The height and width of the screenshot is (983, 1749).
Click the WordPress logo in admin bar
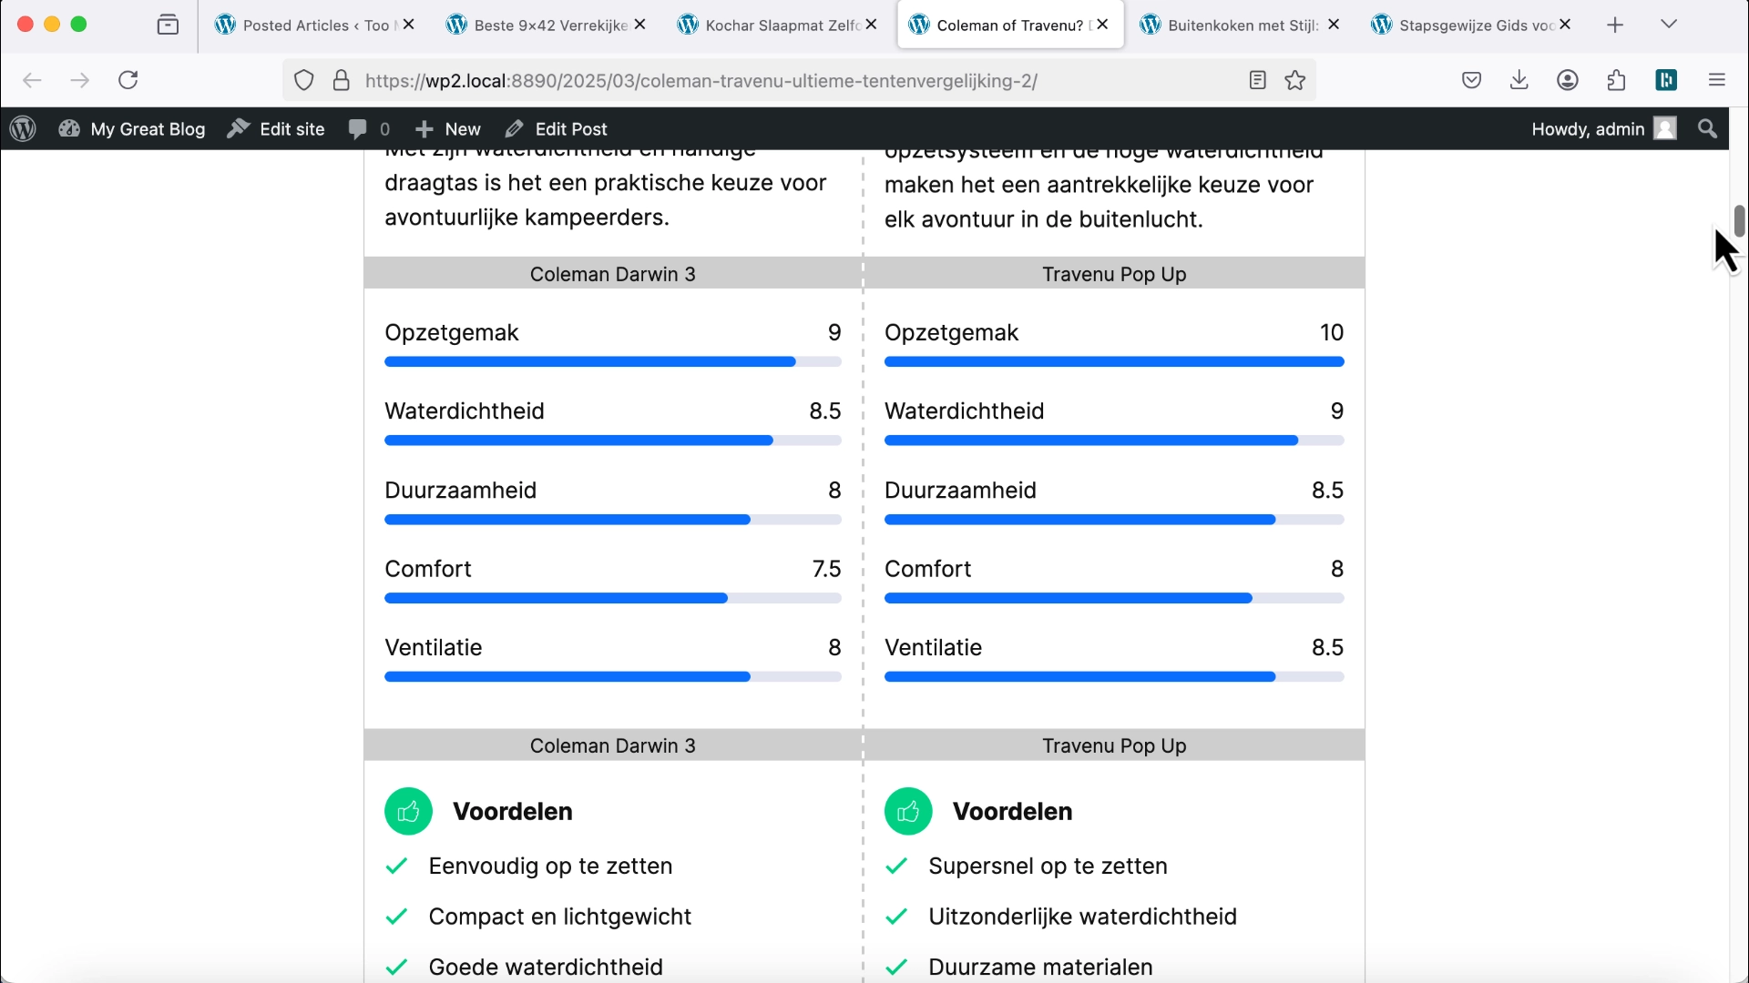(x=23, y=129)
